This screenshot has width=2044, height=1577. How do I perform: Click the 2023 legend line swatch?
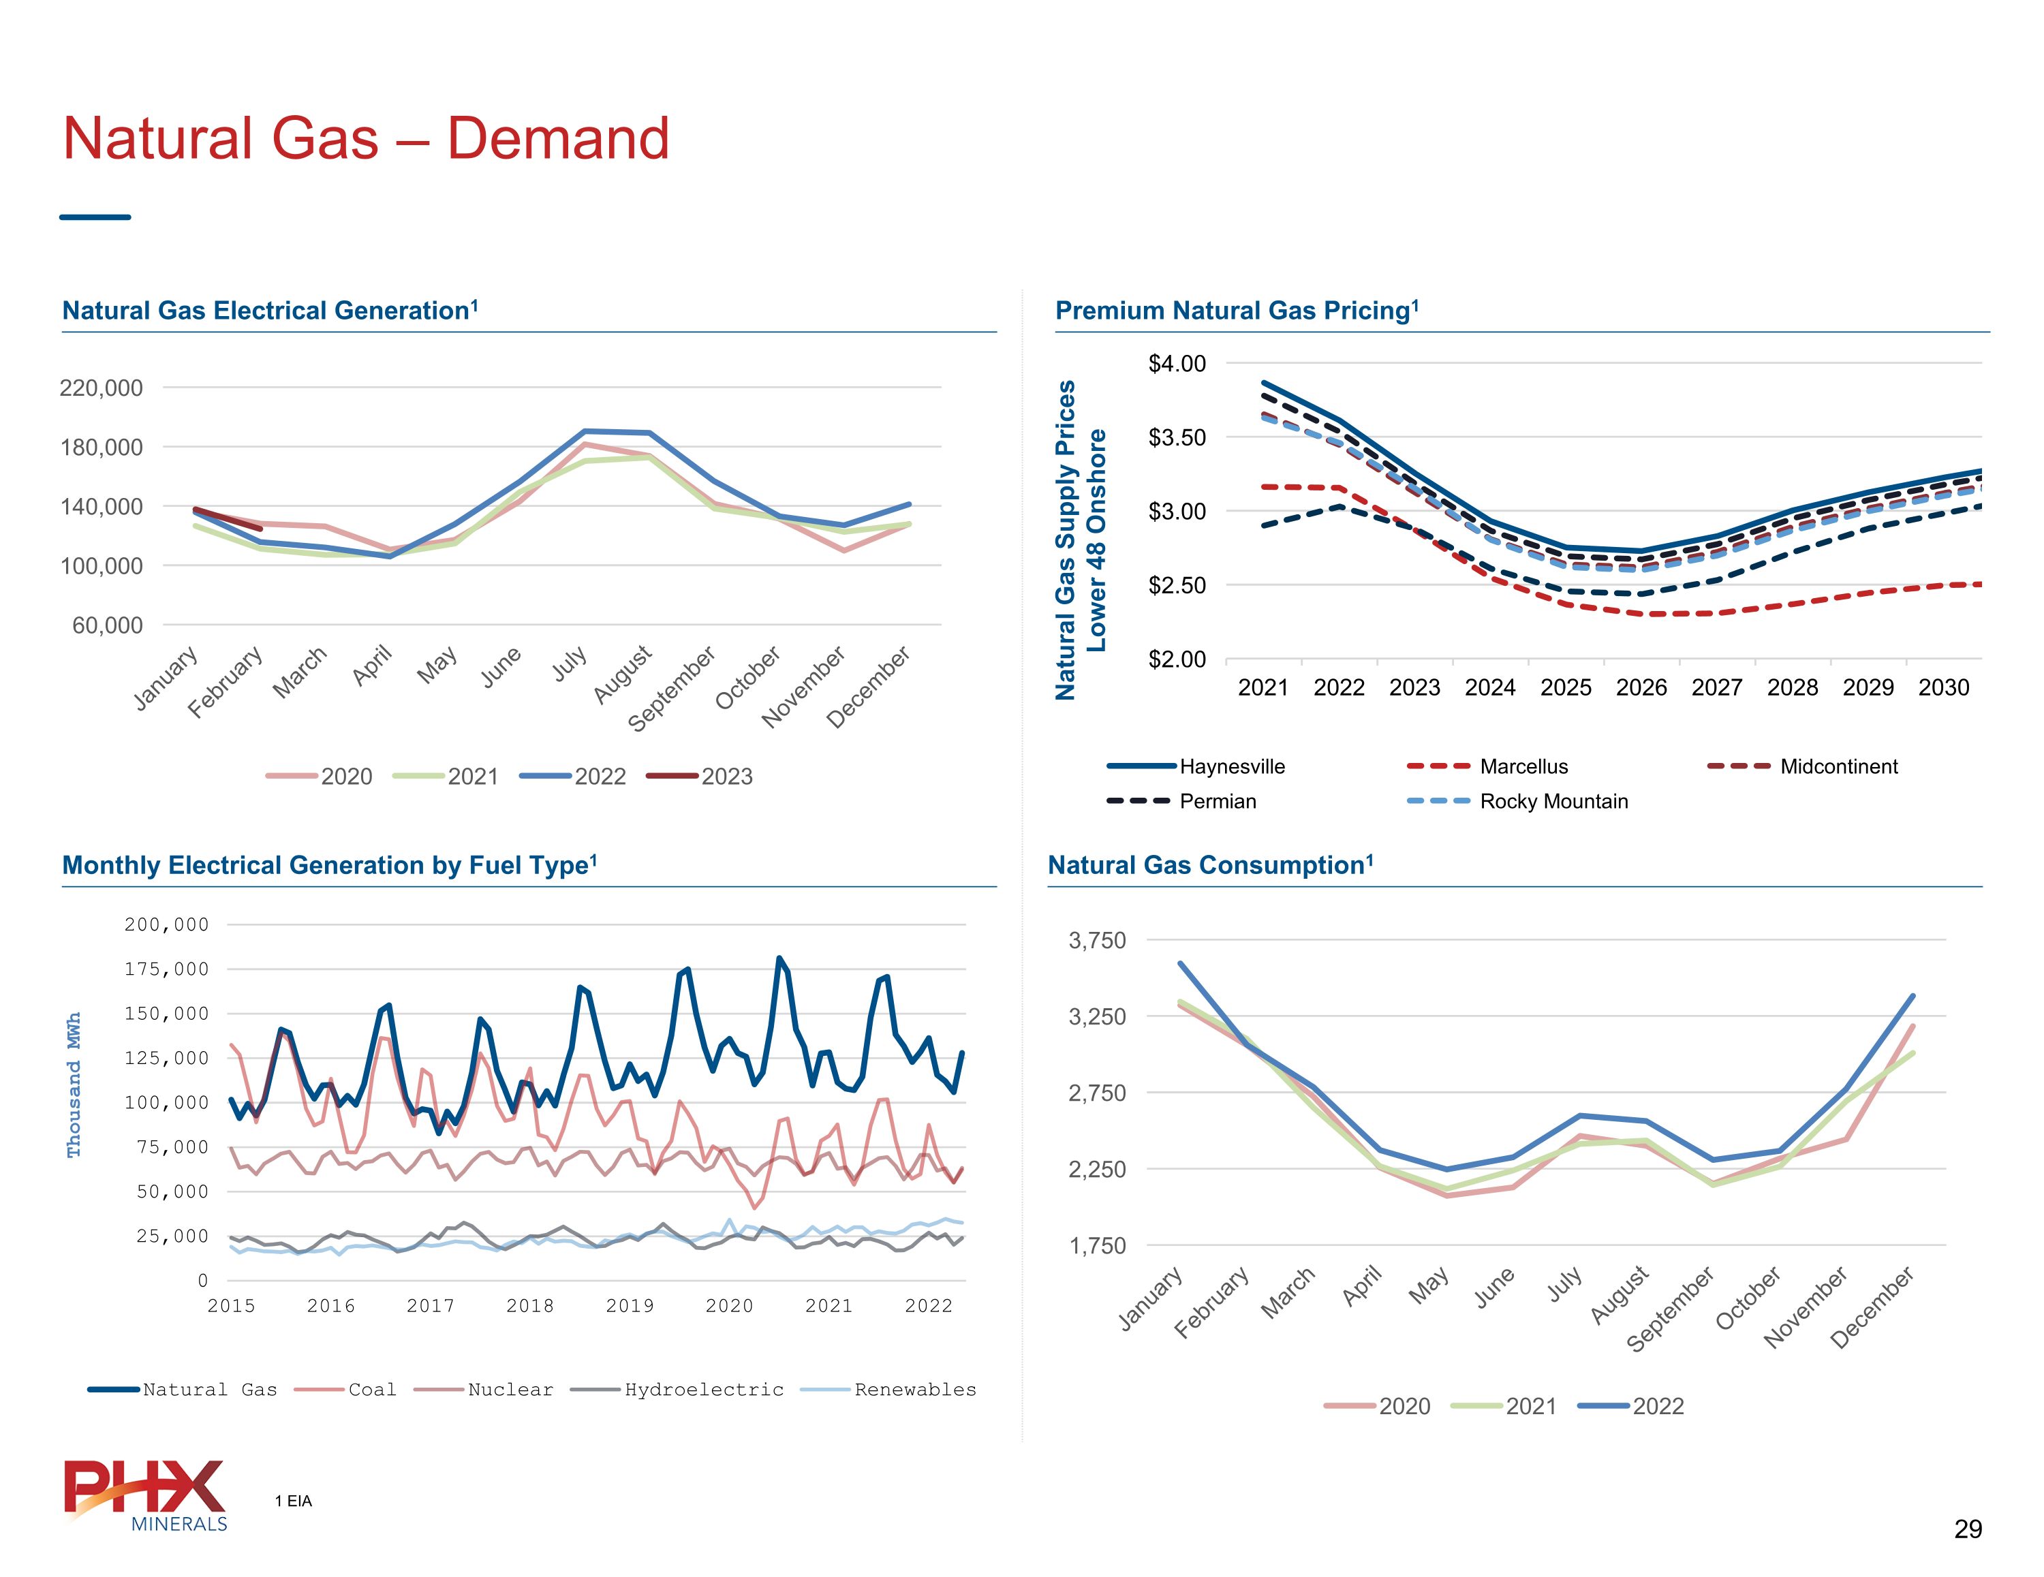coord(672,776)
